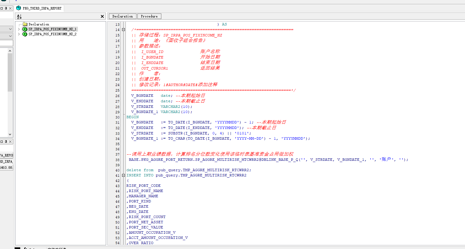The width and height of the screenshot is (465, 249).
Task: Click line number 41 in the gutter
Action: [117, 176]
